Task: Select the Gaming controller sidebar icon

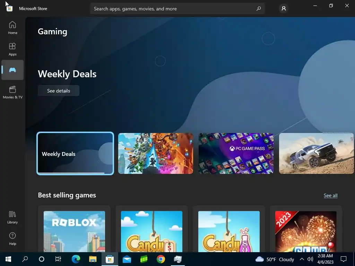Action: coord(12,70)
